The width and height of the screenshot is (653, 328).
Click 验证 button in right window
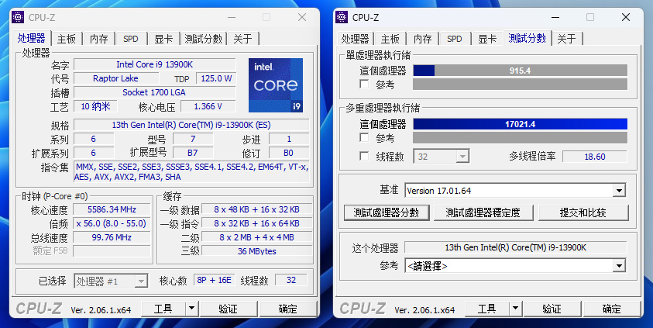(552, 309)
